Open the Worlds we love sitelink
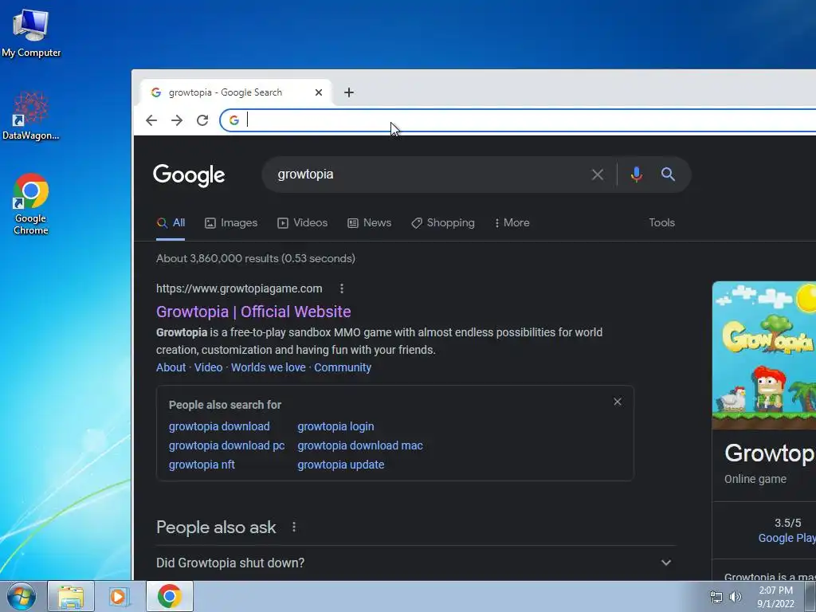The image size is (816, 612). (x=269, y=367)
